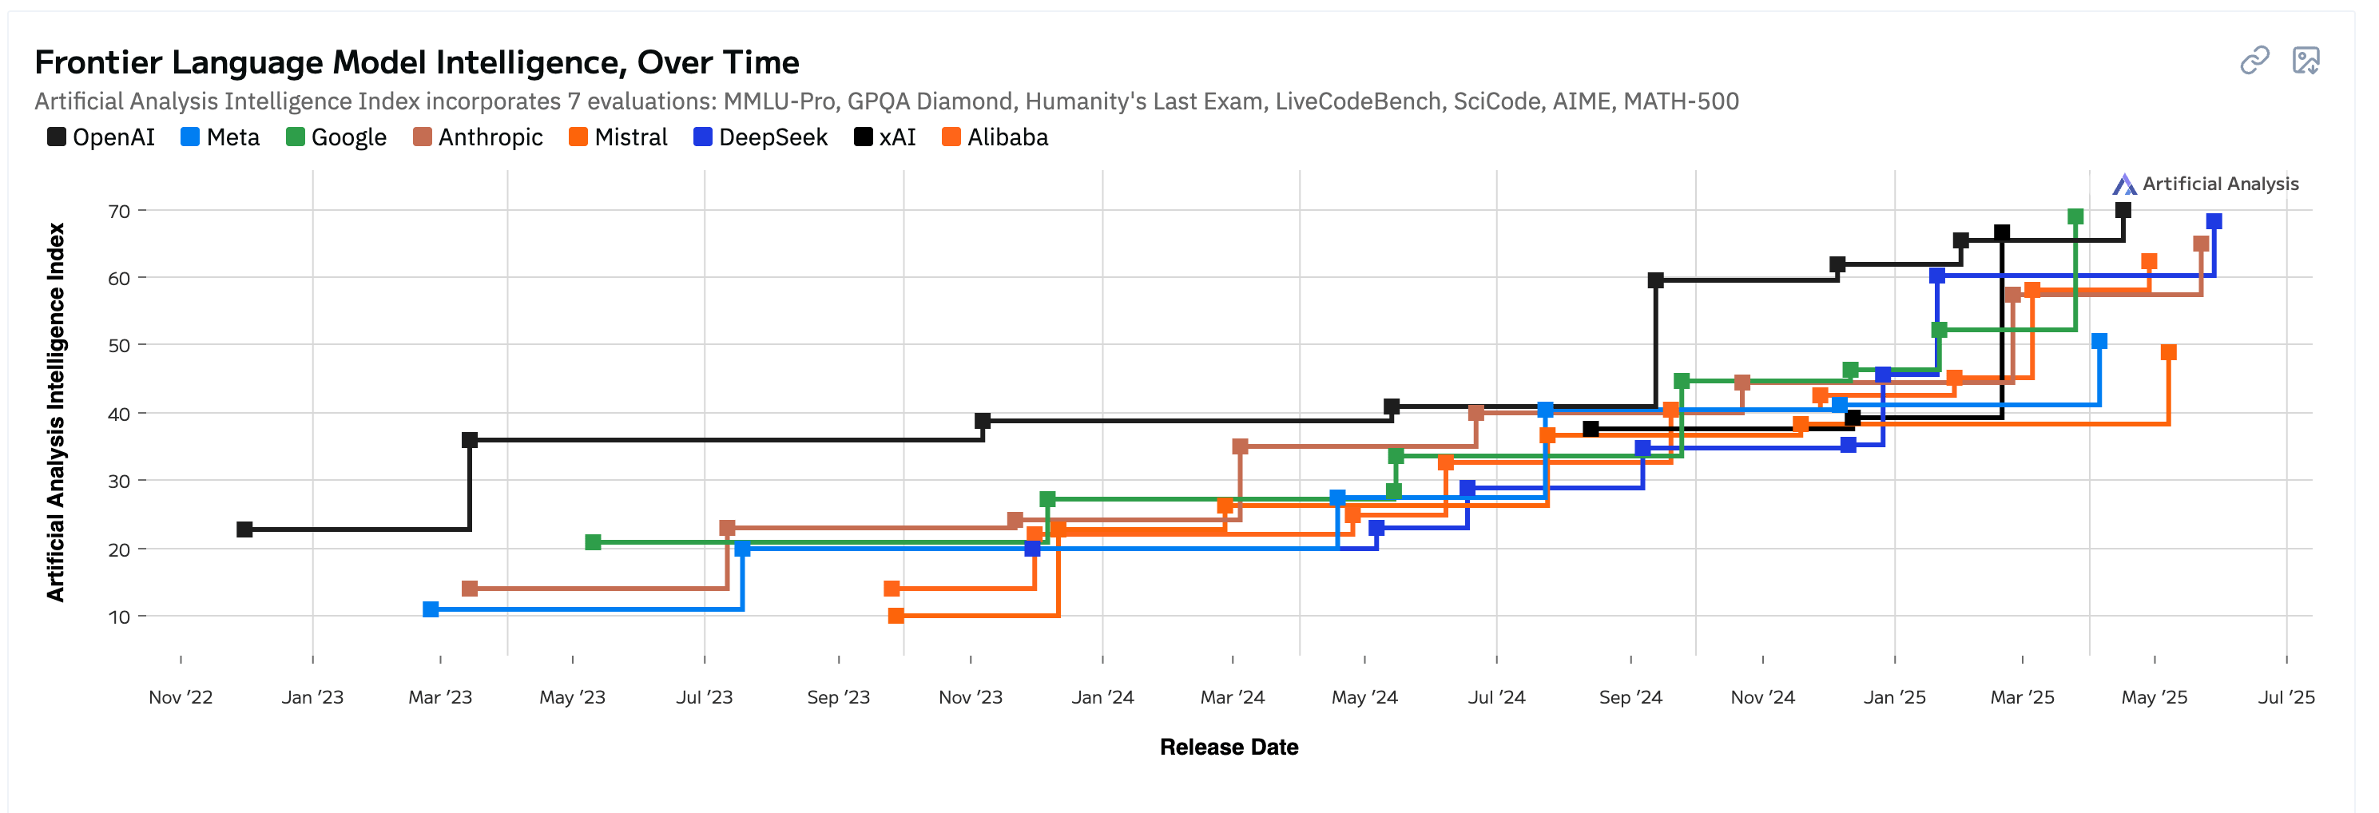
Task: Click the Jan '24 x-axis label
Action: [1102, 696]
